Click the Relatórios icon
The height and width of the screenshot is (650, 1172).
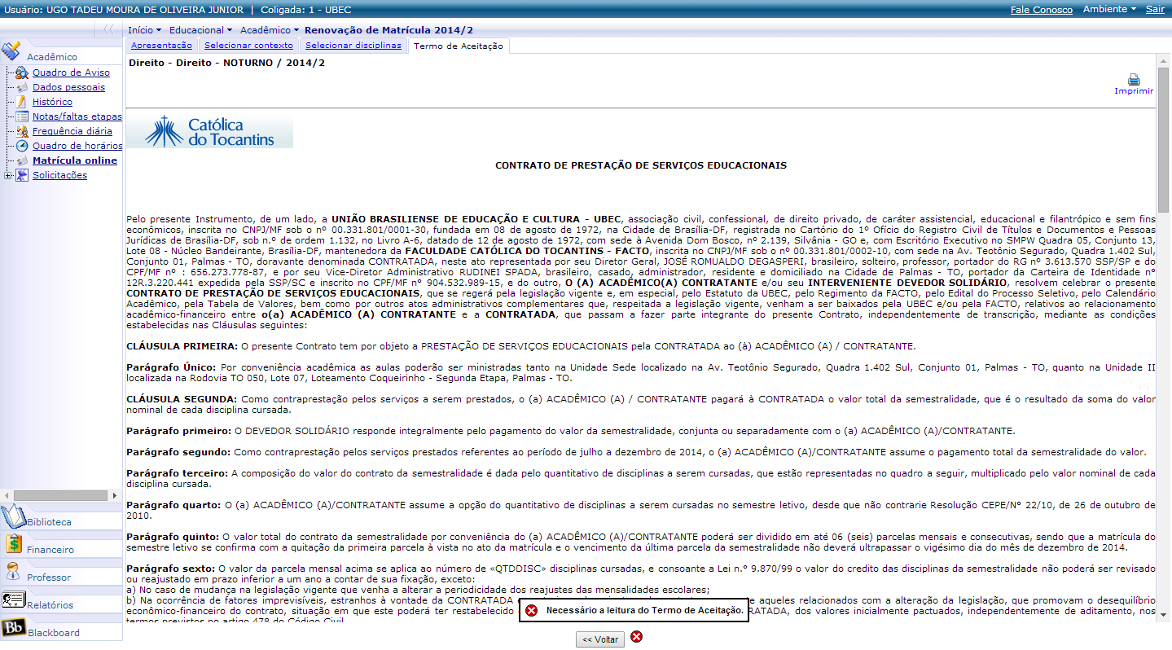coord(13,600)
